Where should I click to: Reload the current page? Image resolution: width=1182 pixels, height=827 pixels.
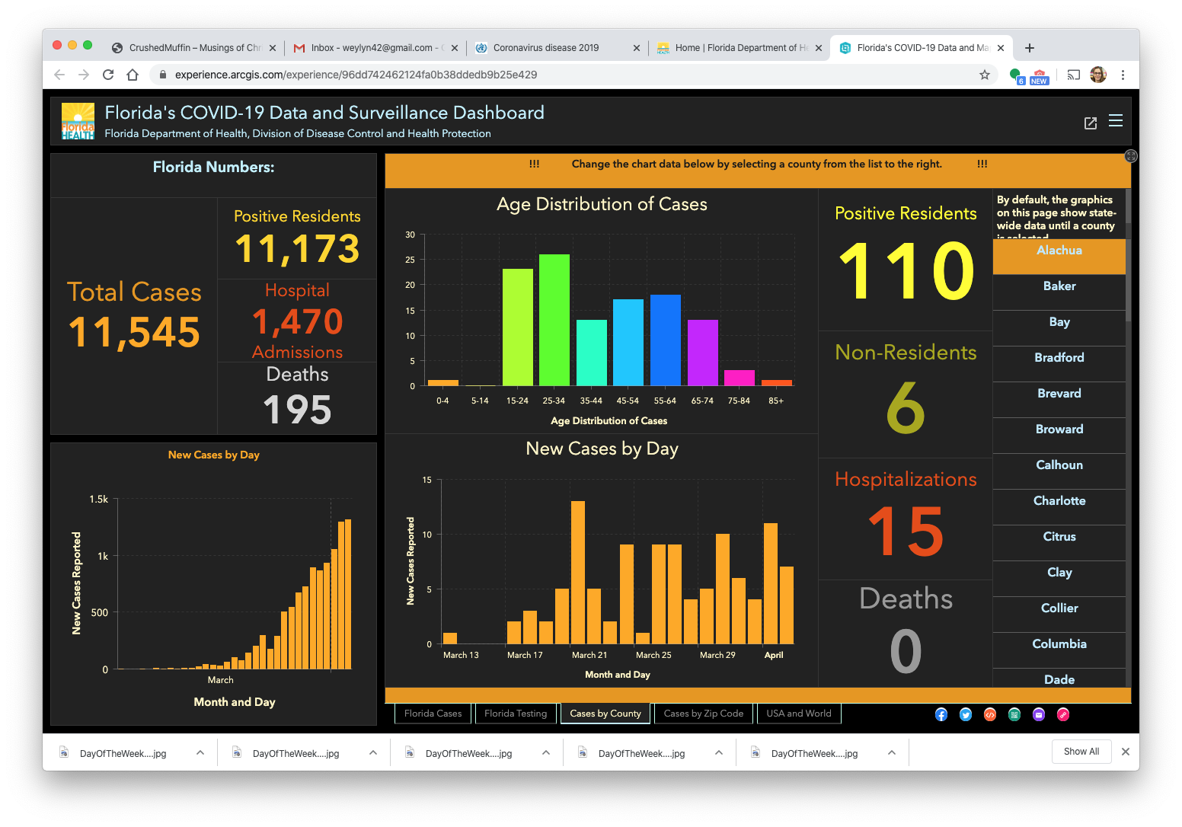click(108, 75)
